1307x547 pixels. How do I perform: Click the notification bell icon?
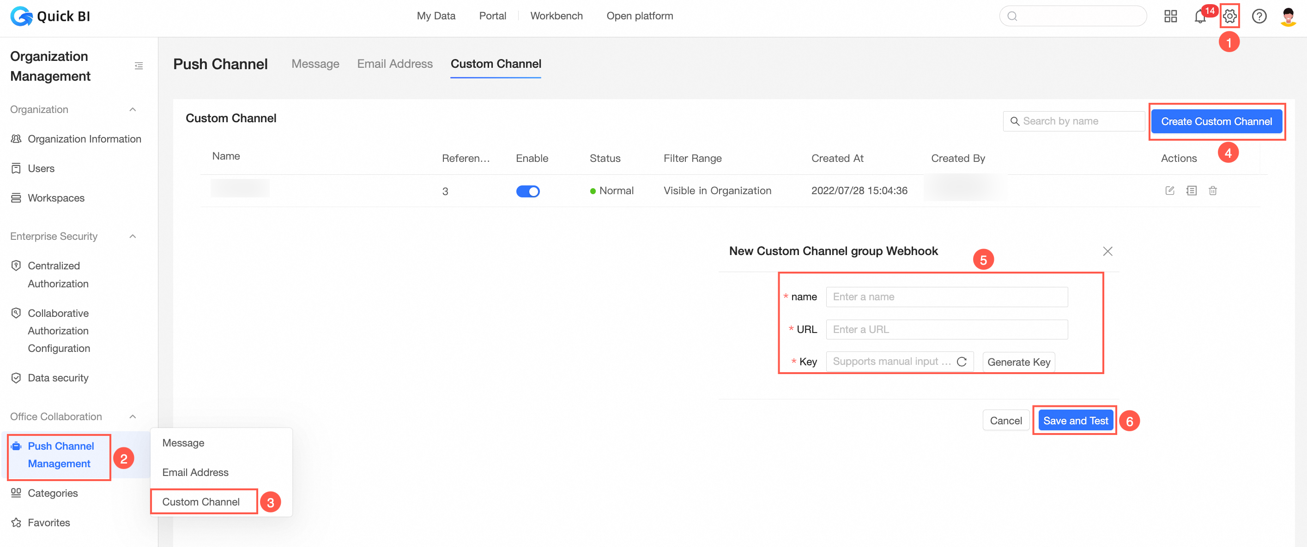pyautogui.click(x=1199, y=17)
